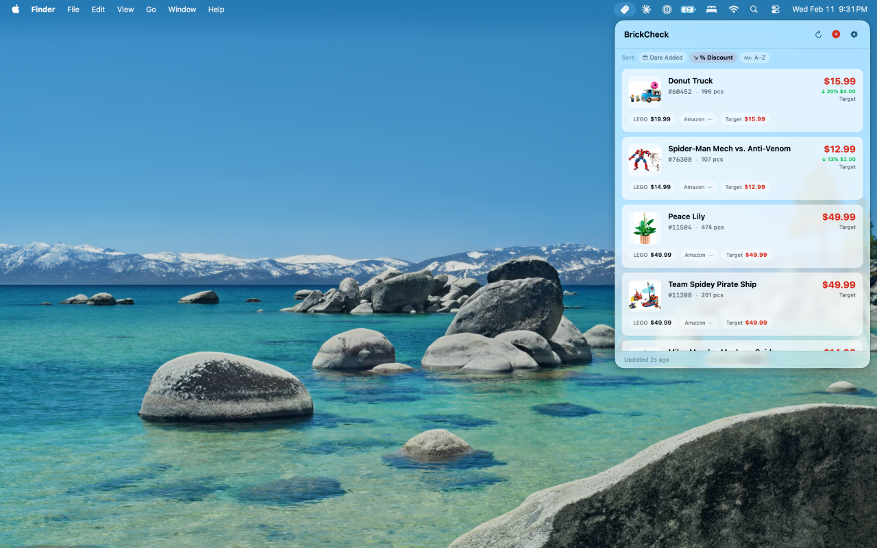The width and height of the screenshot is (877, 548).
Task: Click the Amazon chip on Donut Truck card
Action: pos(697,119)
